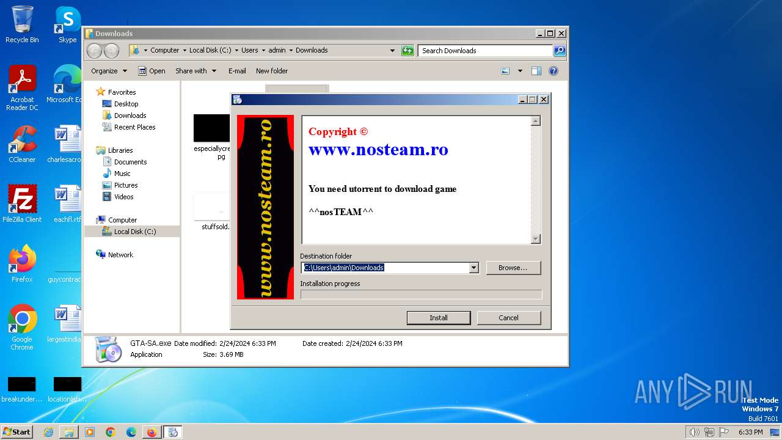782x440 pixels.
Task: Open Skype desktop shortcut
Action: (68, 24)
